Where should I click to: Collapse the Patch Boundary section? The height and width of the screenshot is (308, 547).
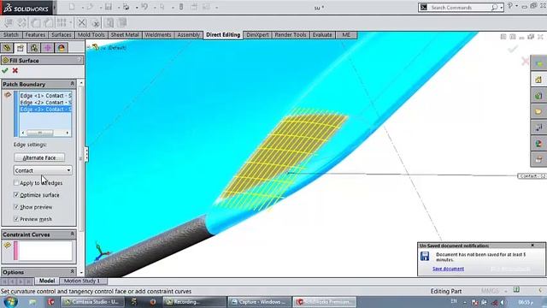tap(72, 84)
